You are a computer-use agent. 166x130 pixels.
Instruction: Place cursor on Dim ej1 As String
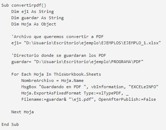(x=32, y=12)
